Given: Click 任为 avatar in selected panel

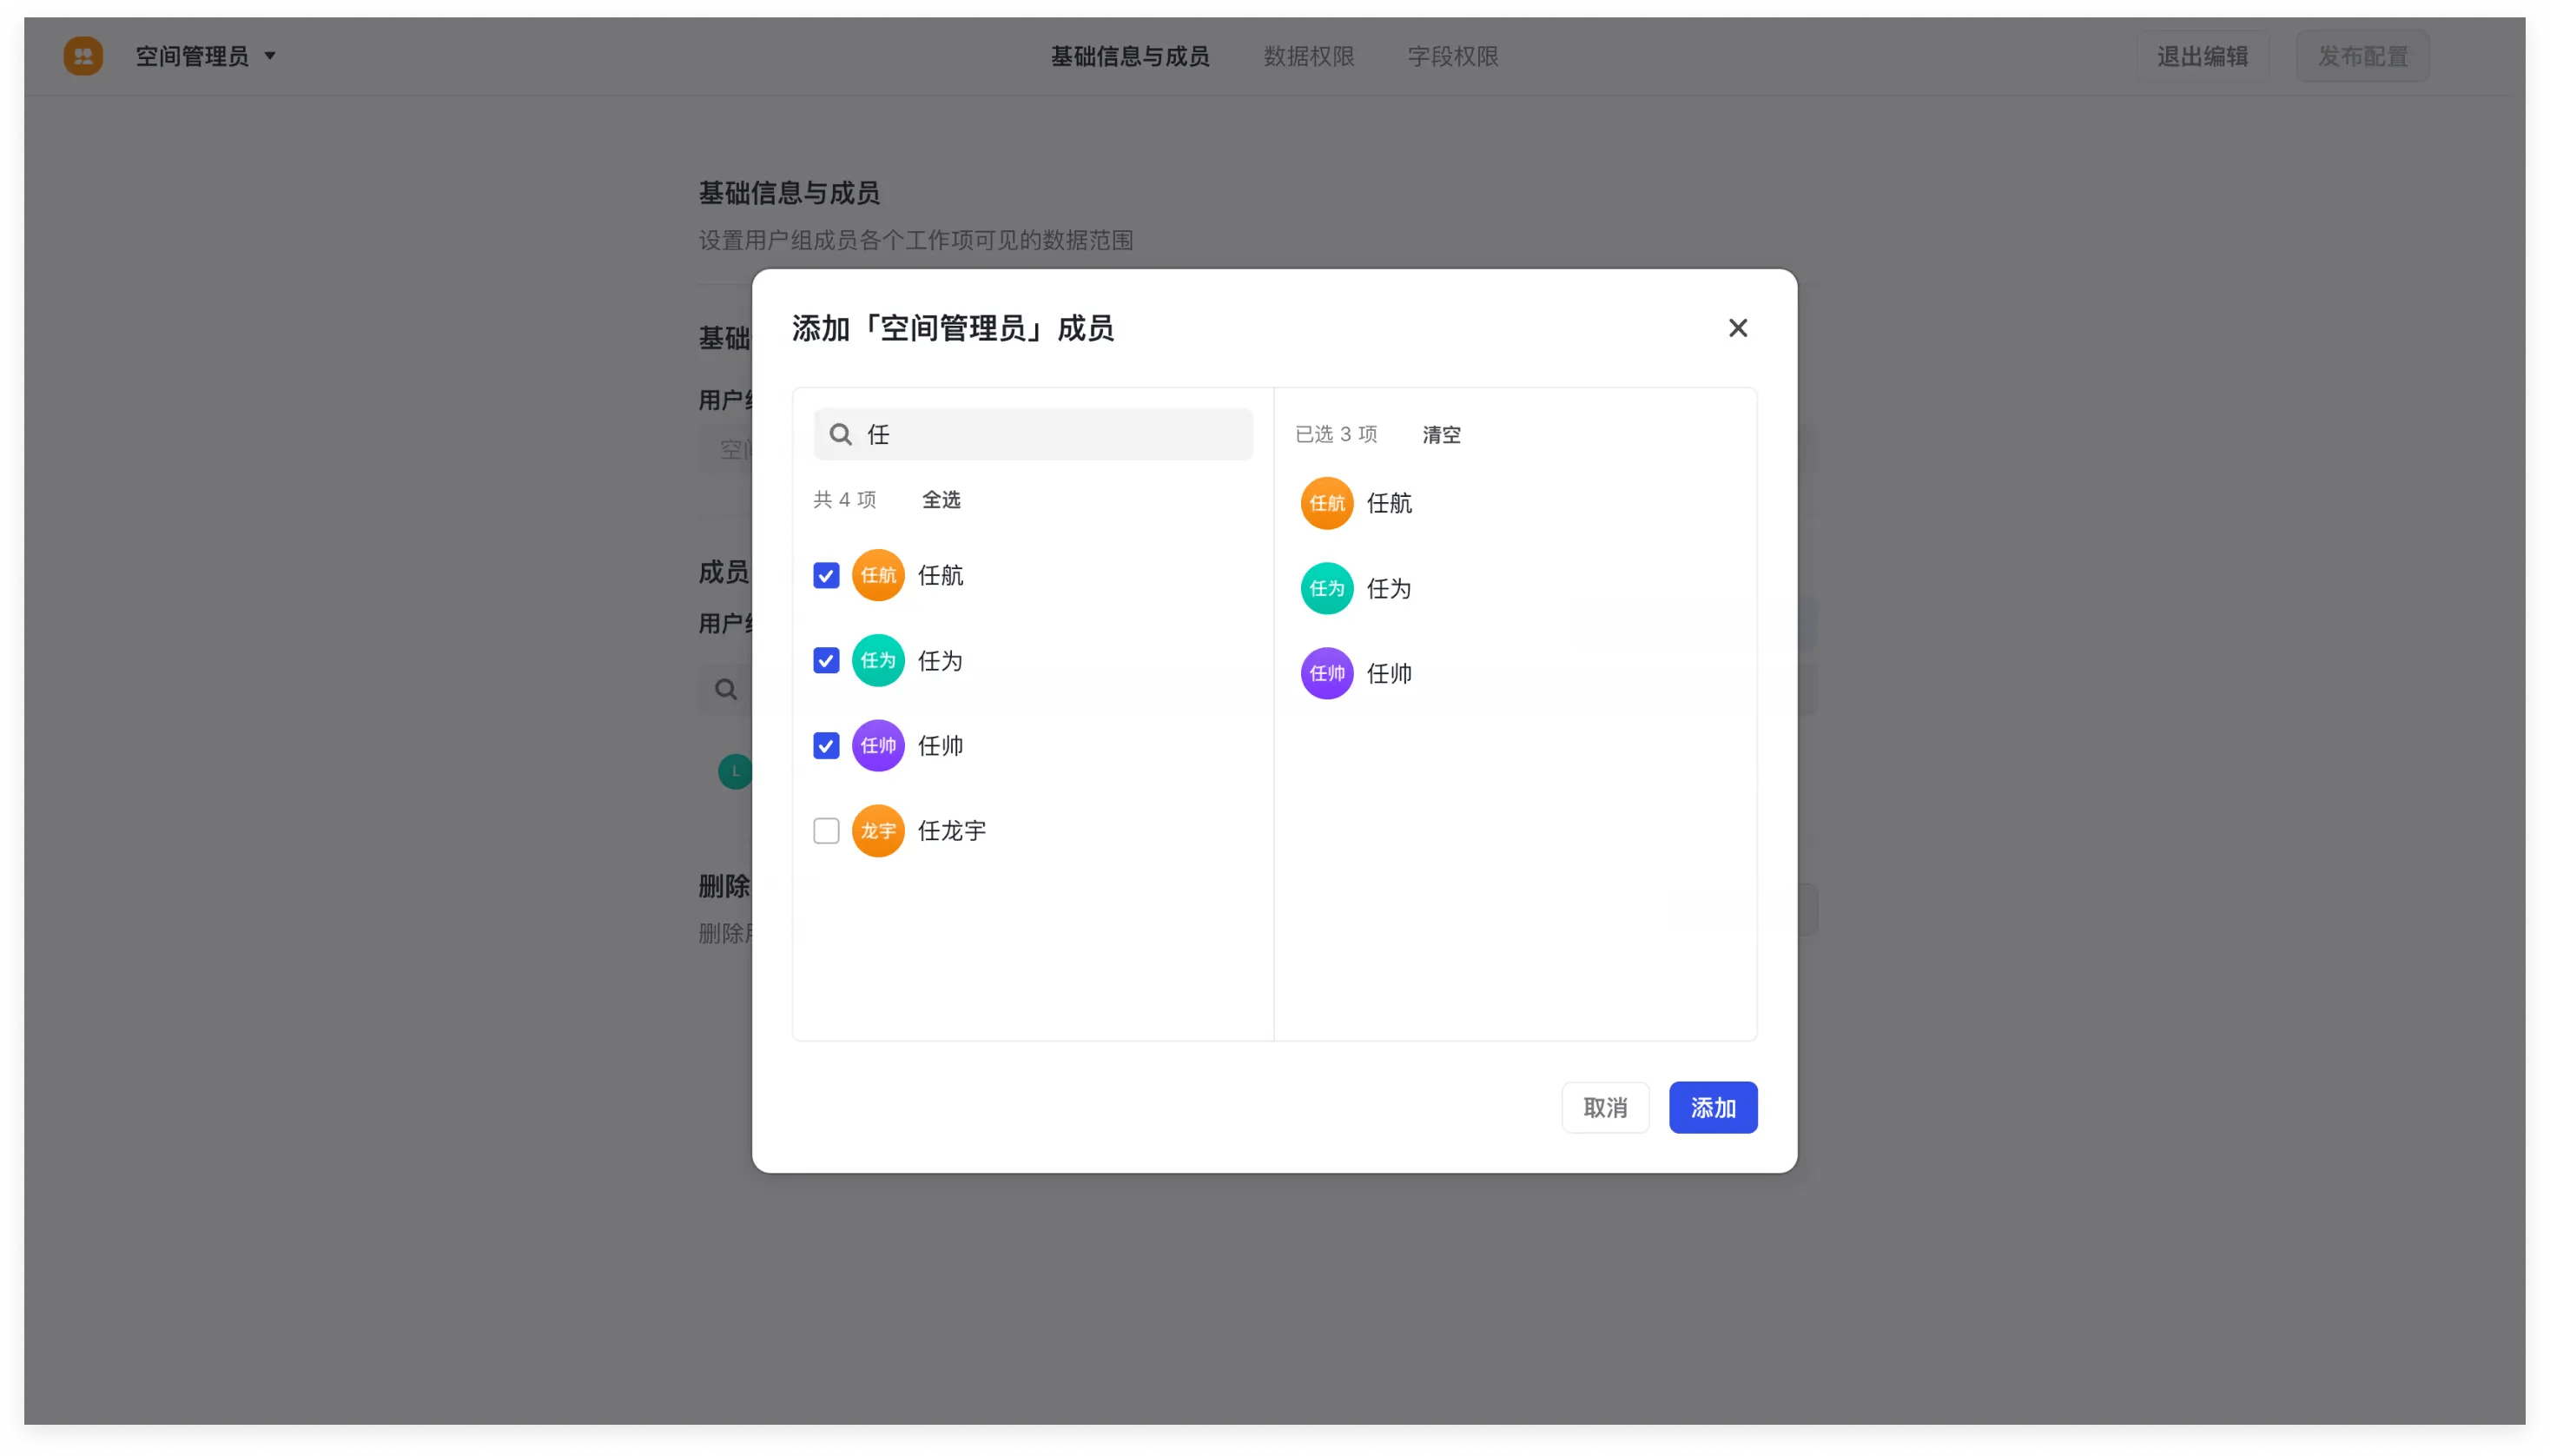Looking at the screenshot, I should tap(1326, 588).
